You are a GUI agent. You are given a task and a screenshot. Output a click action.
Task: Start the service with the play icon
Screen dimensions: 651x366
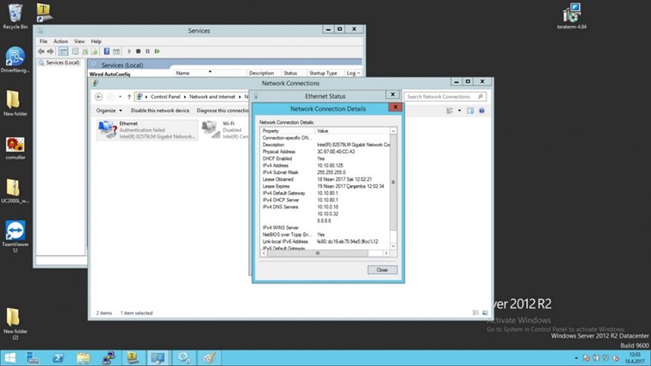pyautogui.click(x=129, y=52)
